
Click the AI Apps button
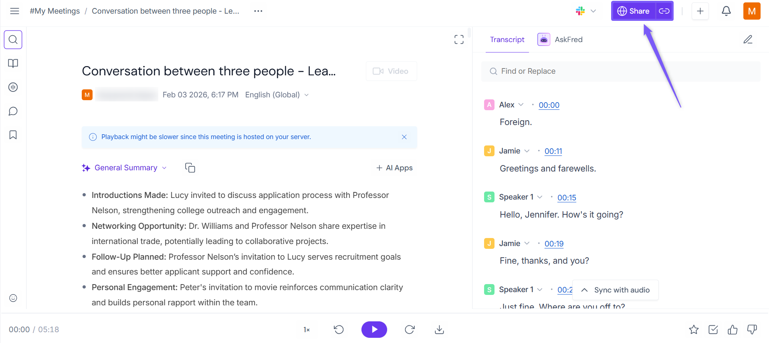coord(394,168)
